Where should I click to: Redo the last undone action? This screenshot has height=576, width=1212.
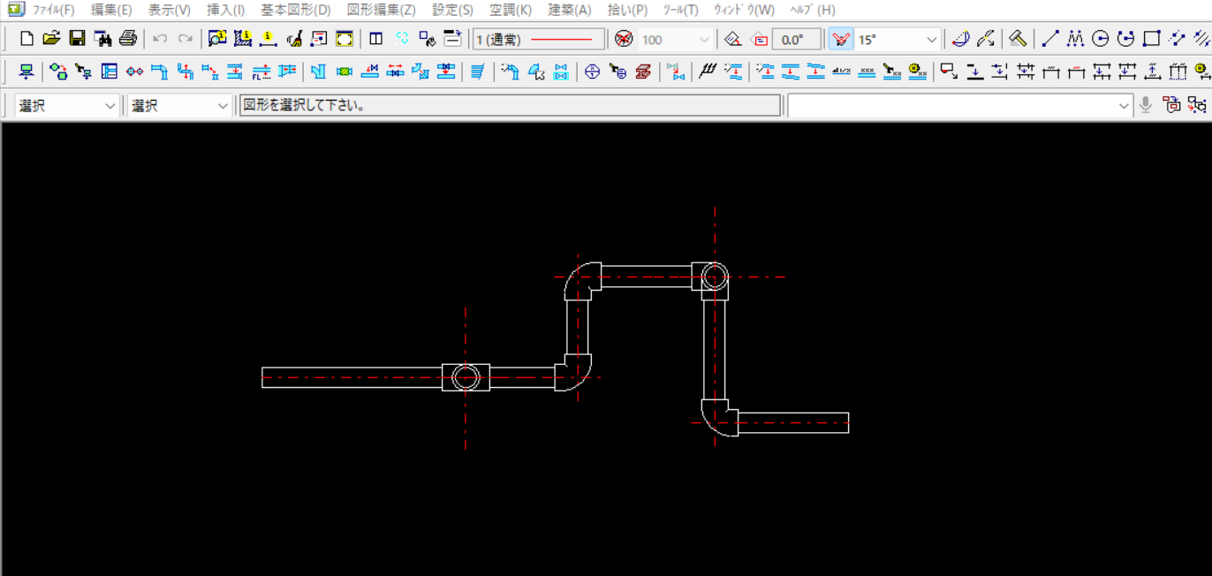tap(186, 39)
